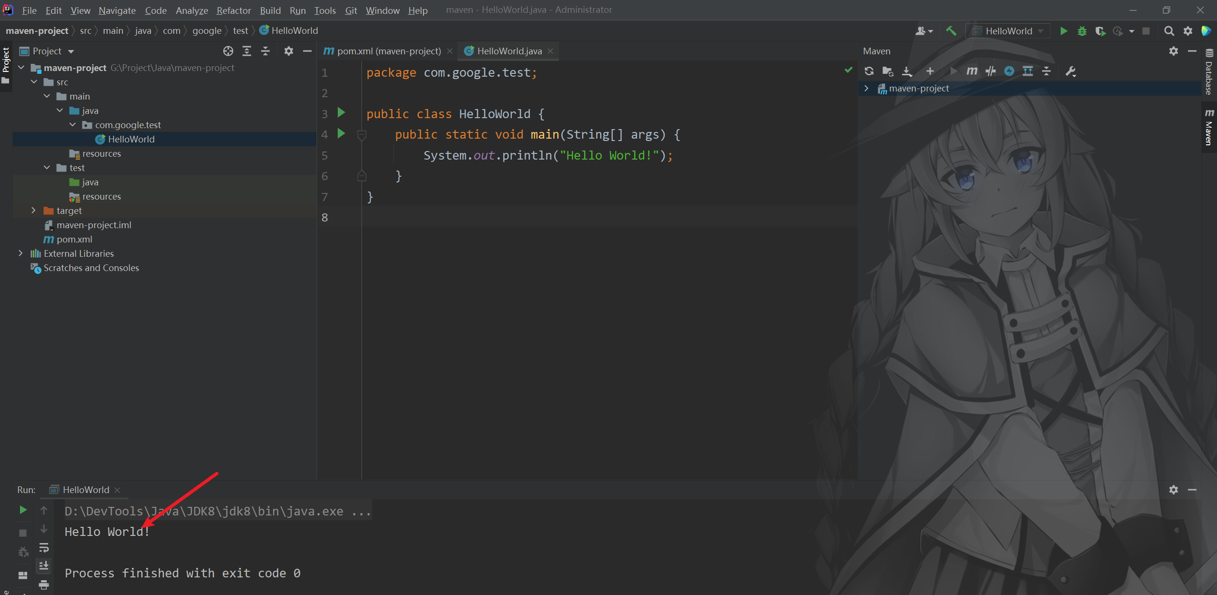Open the Refactor menu
1217x595 pixels.
pos(233,10)
